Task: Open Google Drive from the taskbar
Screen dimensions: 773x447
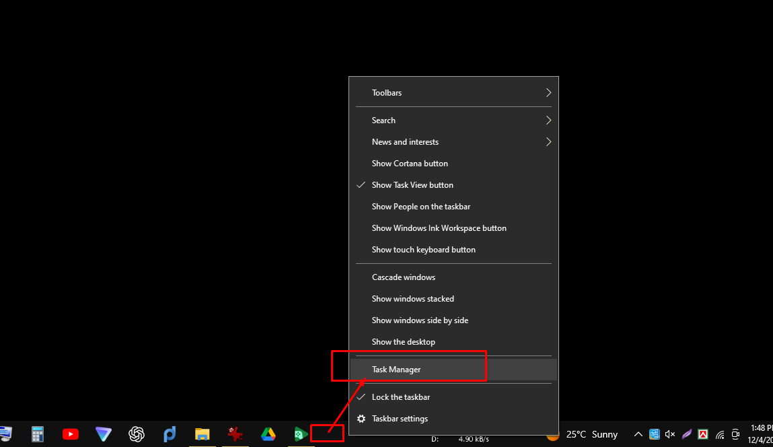Action: coord(268,434)
